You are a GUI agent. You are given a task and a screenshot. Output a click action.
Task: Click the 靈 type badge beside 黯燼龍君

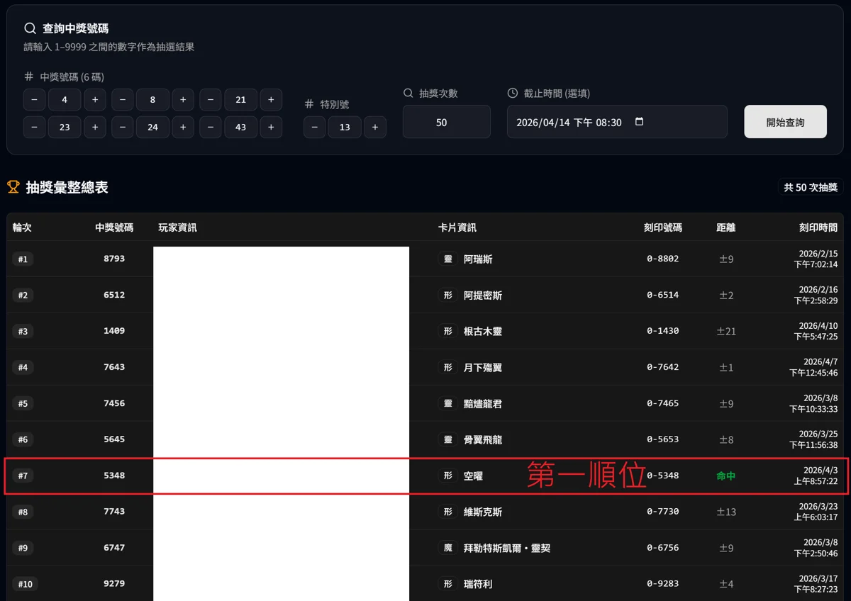[447, 403]
